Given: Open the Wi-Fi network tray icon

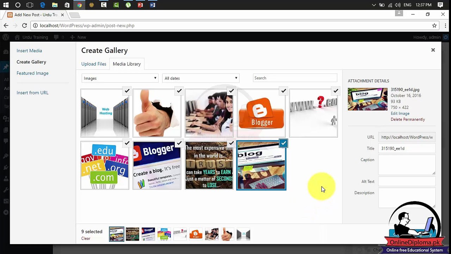Looking at the screenshot, I should 390,5.
